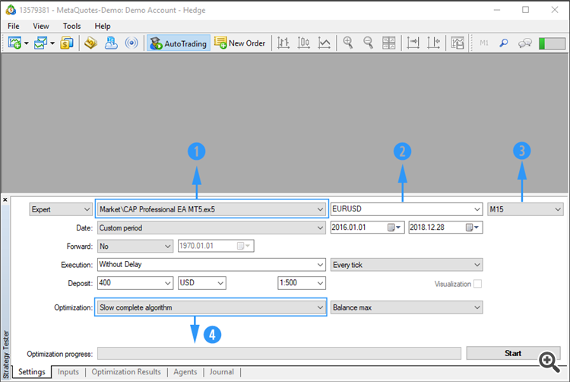
Task: Open the Help menu
Action: (x=102, y=26)
